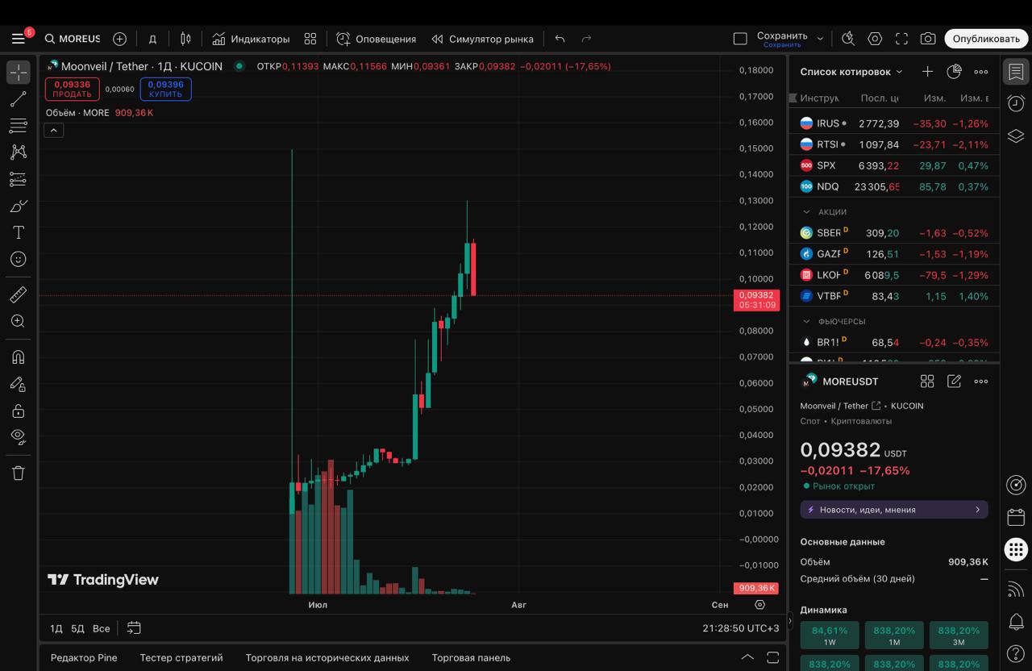Open chart patterns drawing tools
The image size is (1032, 671).
(x=19, y=152)
